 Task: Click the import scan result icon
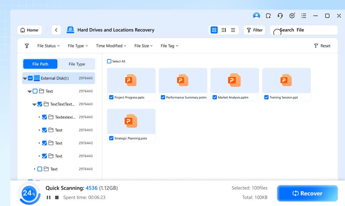pyautogui.click(x=268, y=16)
